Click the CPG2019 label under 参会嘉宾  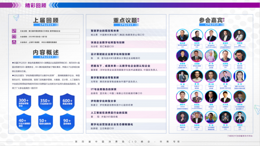[212, 25]
